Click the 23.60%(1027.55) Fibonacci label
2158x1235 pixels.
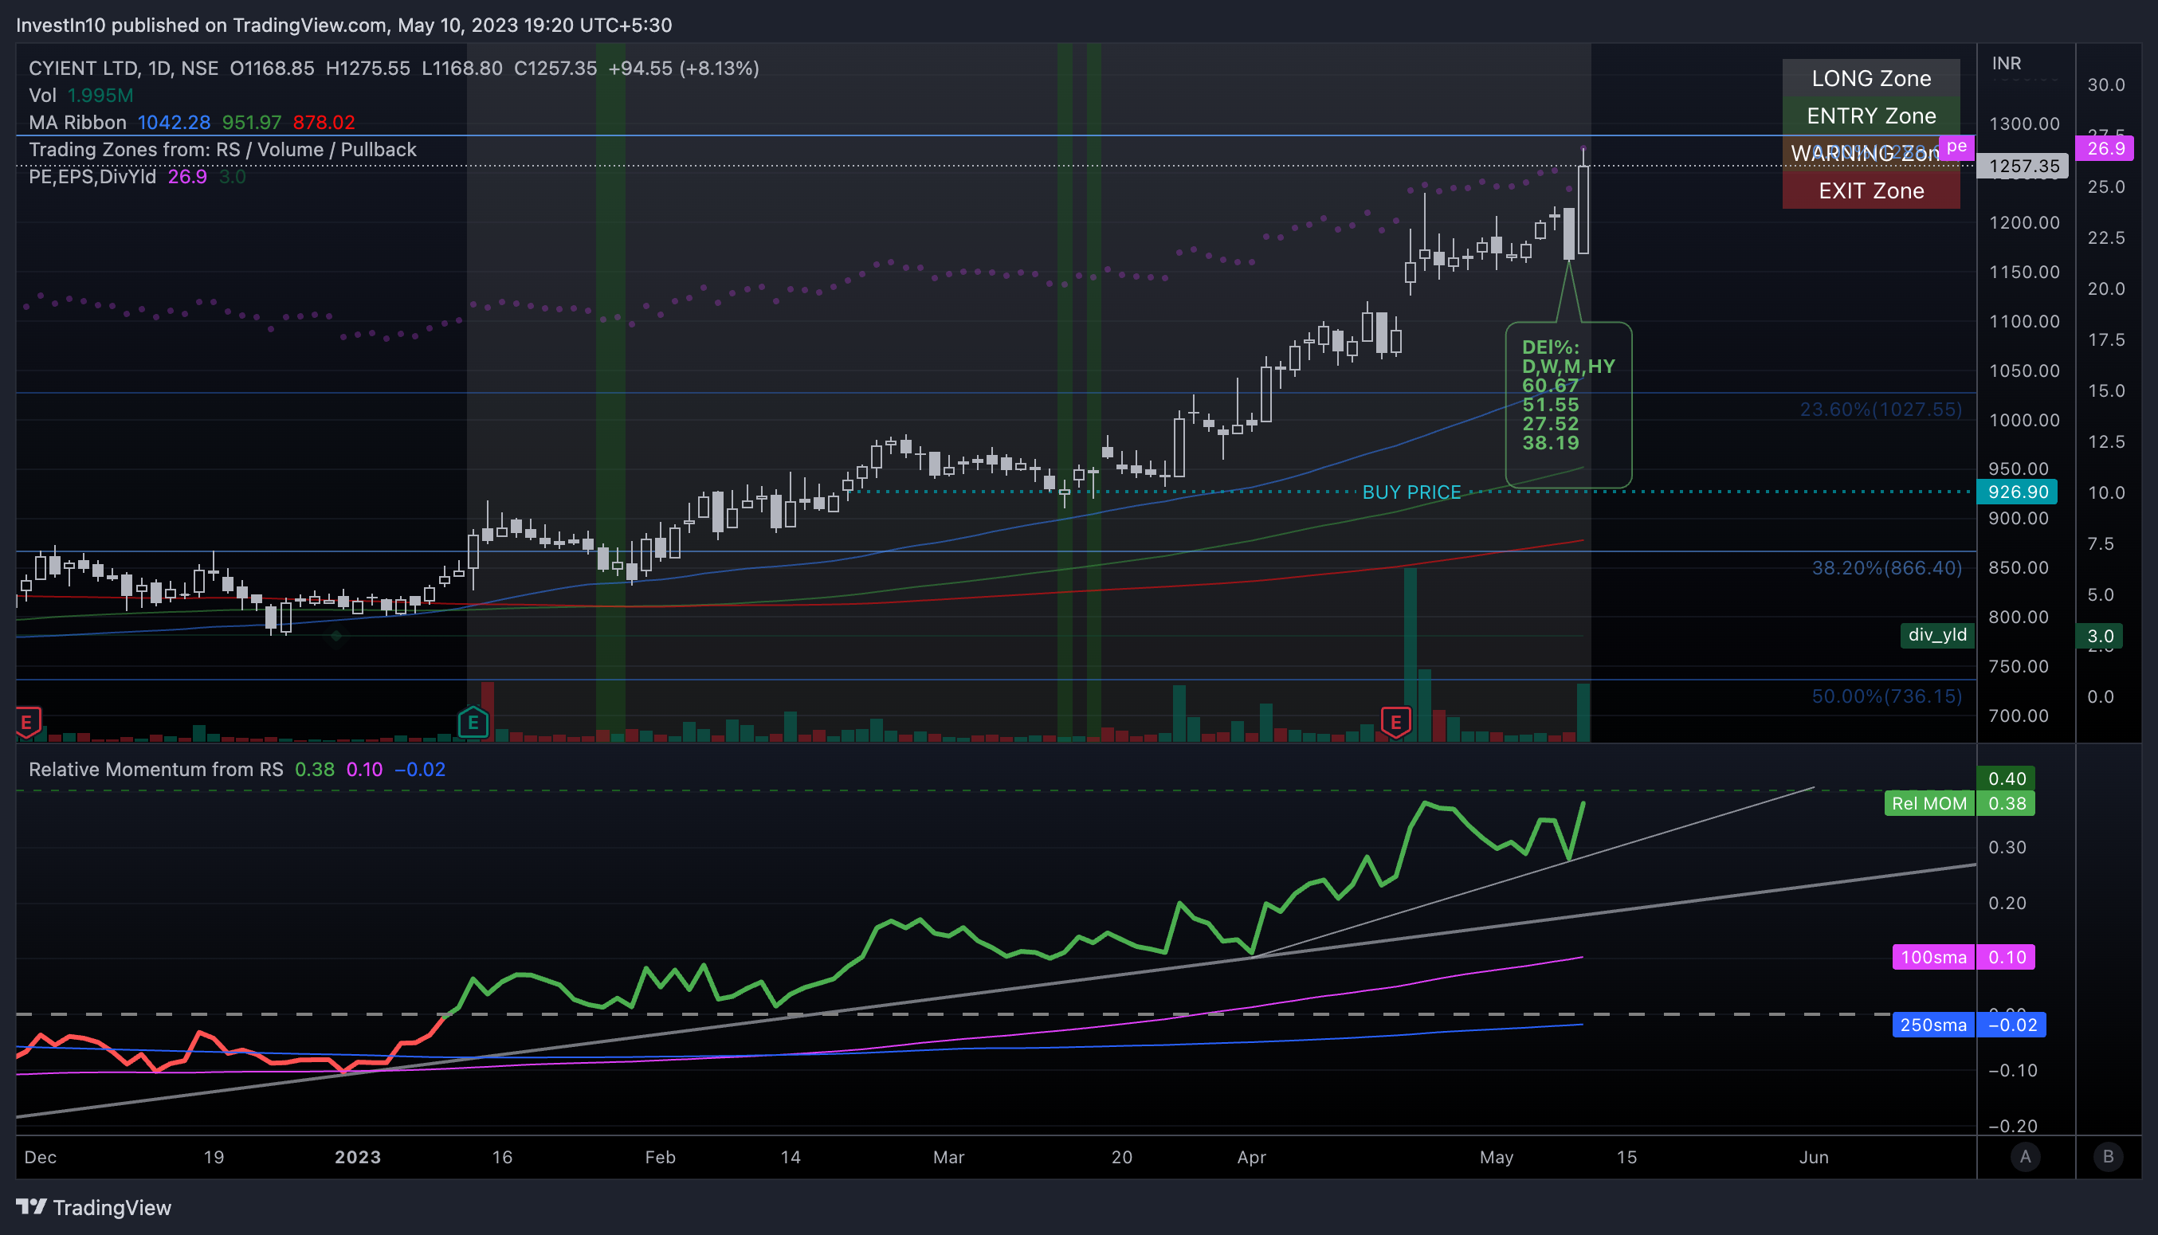pos(1881,410)
